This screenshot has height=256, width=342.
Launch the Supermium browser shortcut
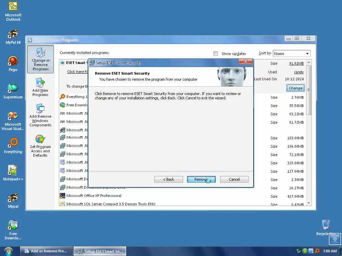tap(13, 91)
